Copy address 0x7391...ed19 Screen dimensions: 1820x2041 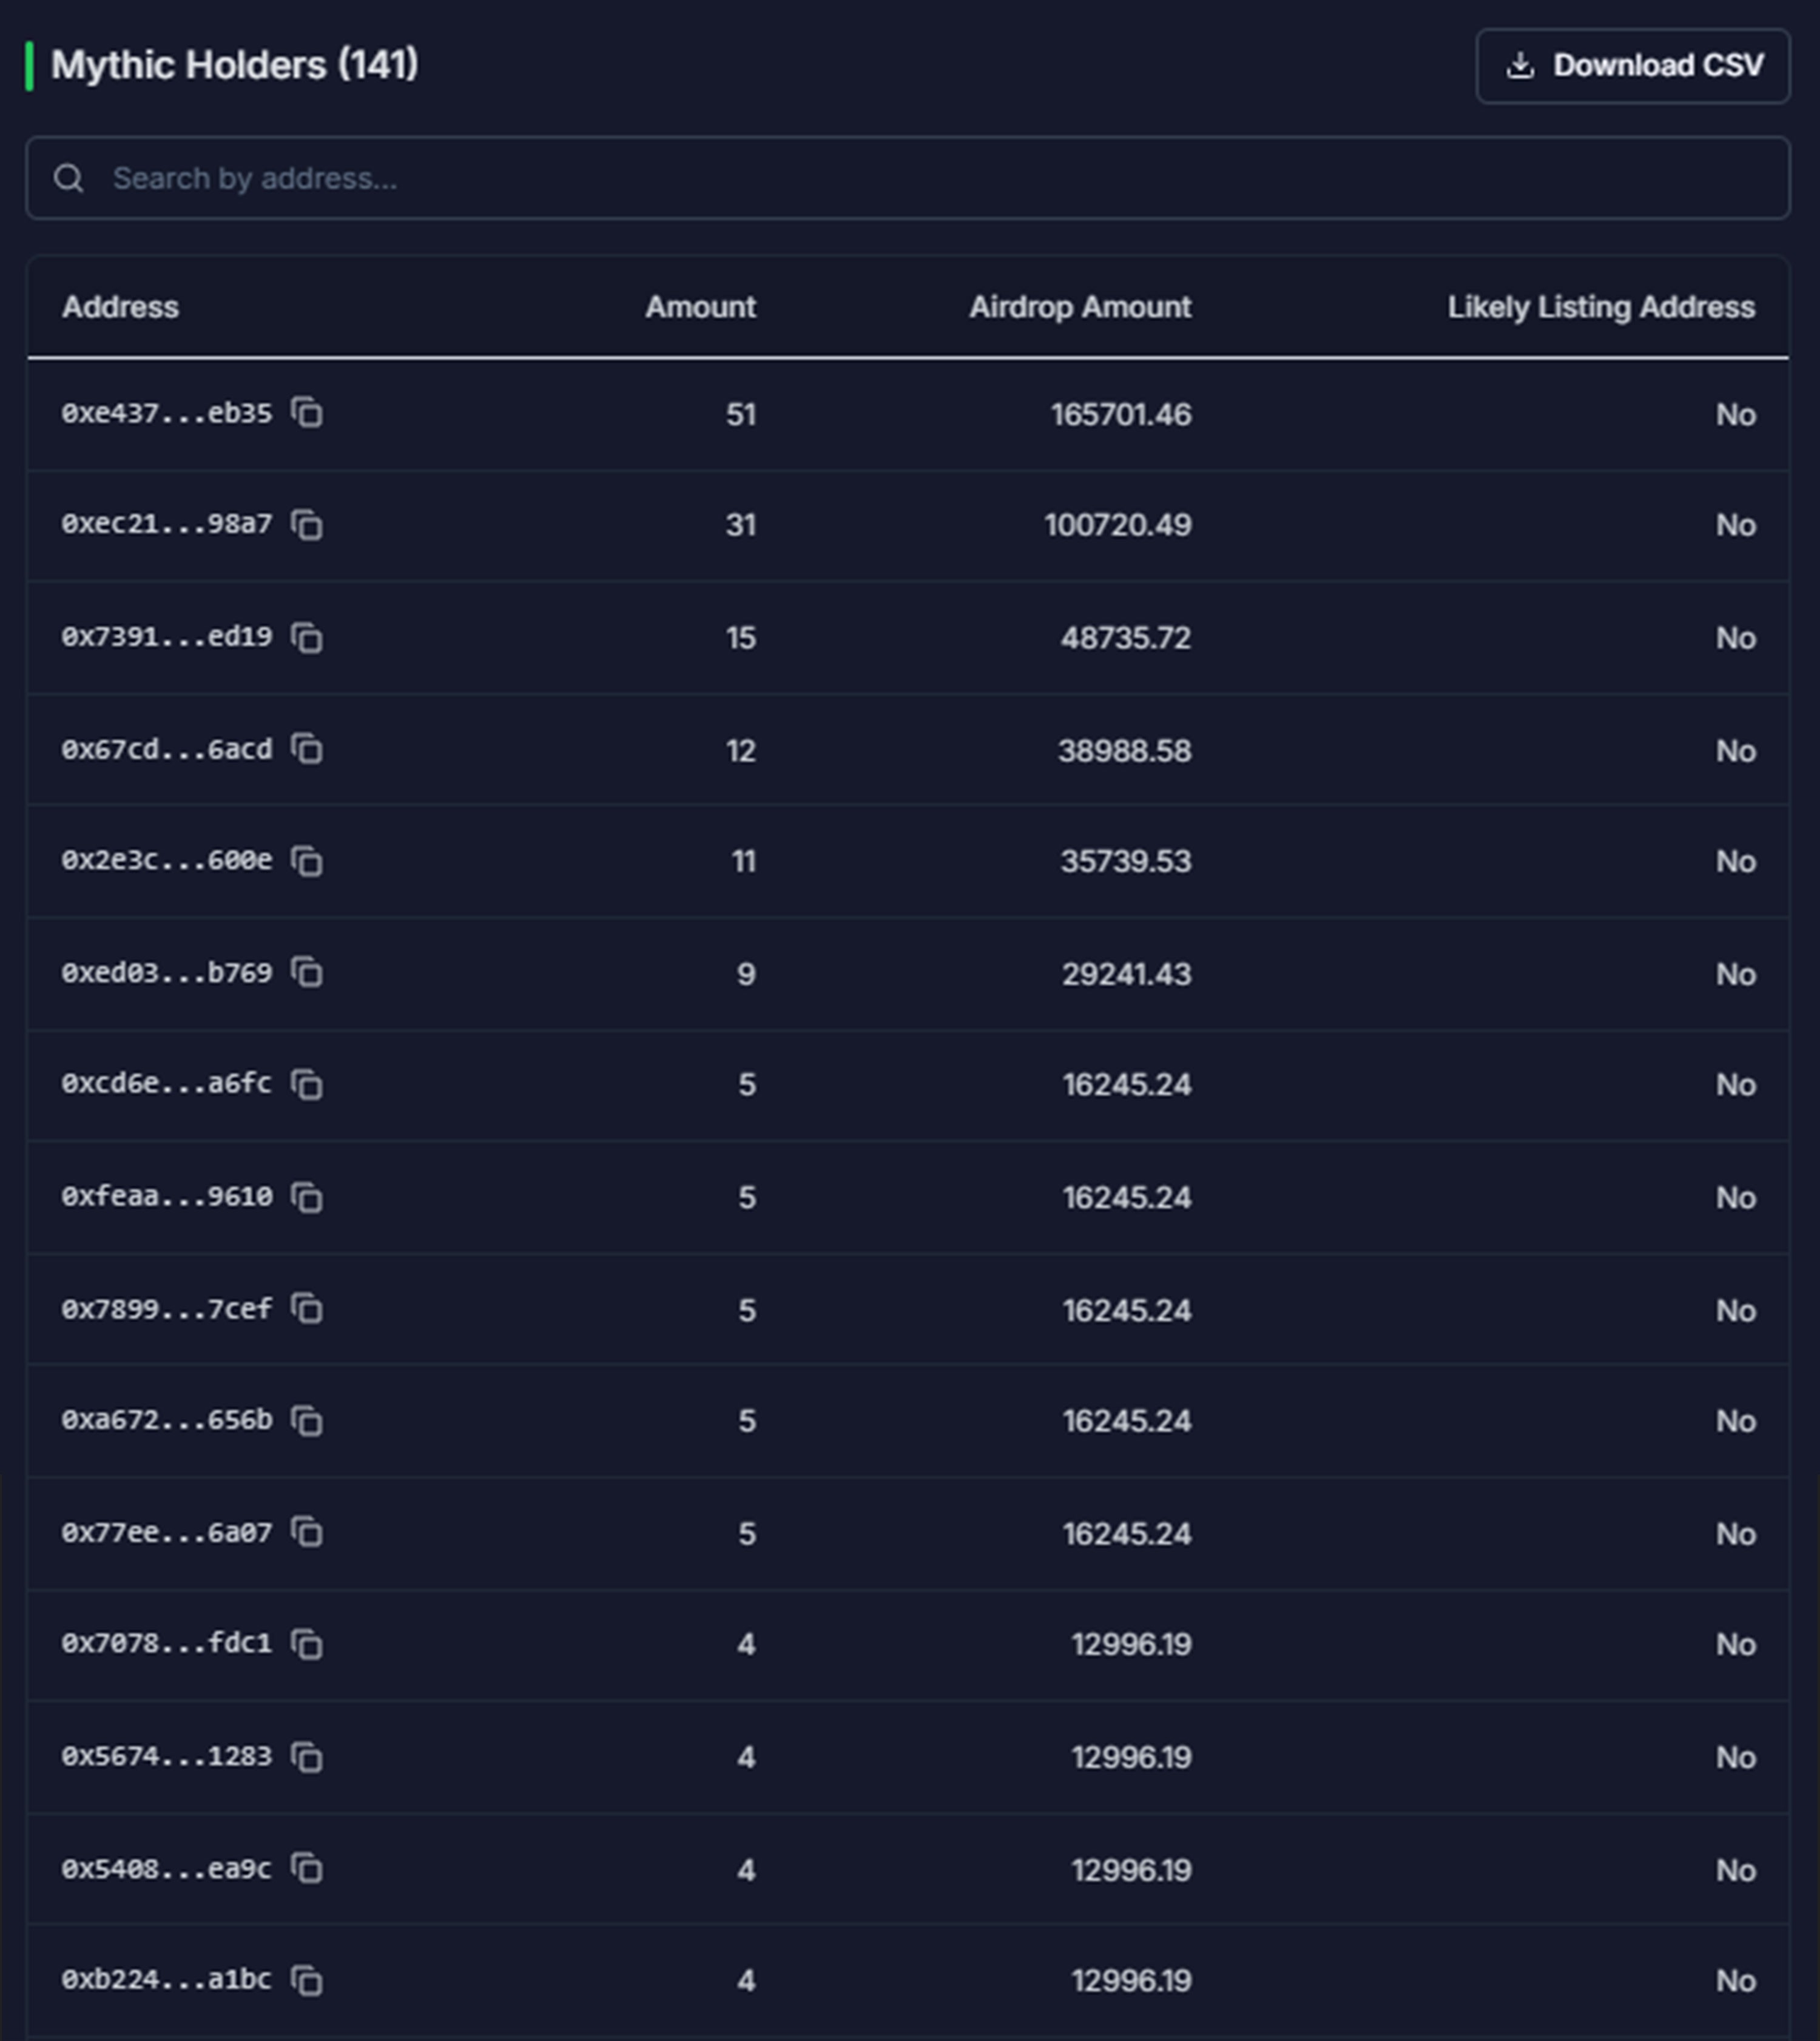307,637
